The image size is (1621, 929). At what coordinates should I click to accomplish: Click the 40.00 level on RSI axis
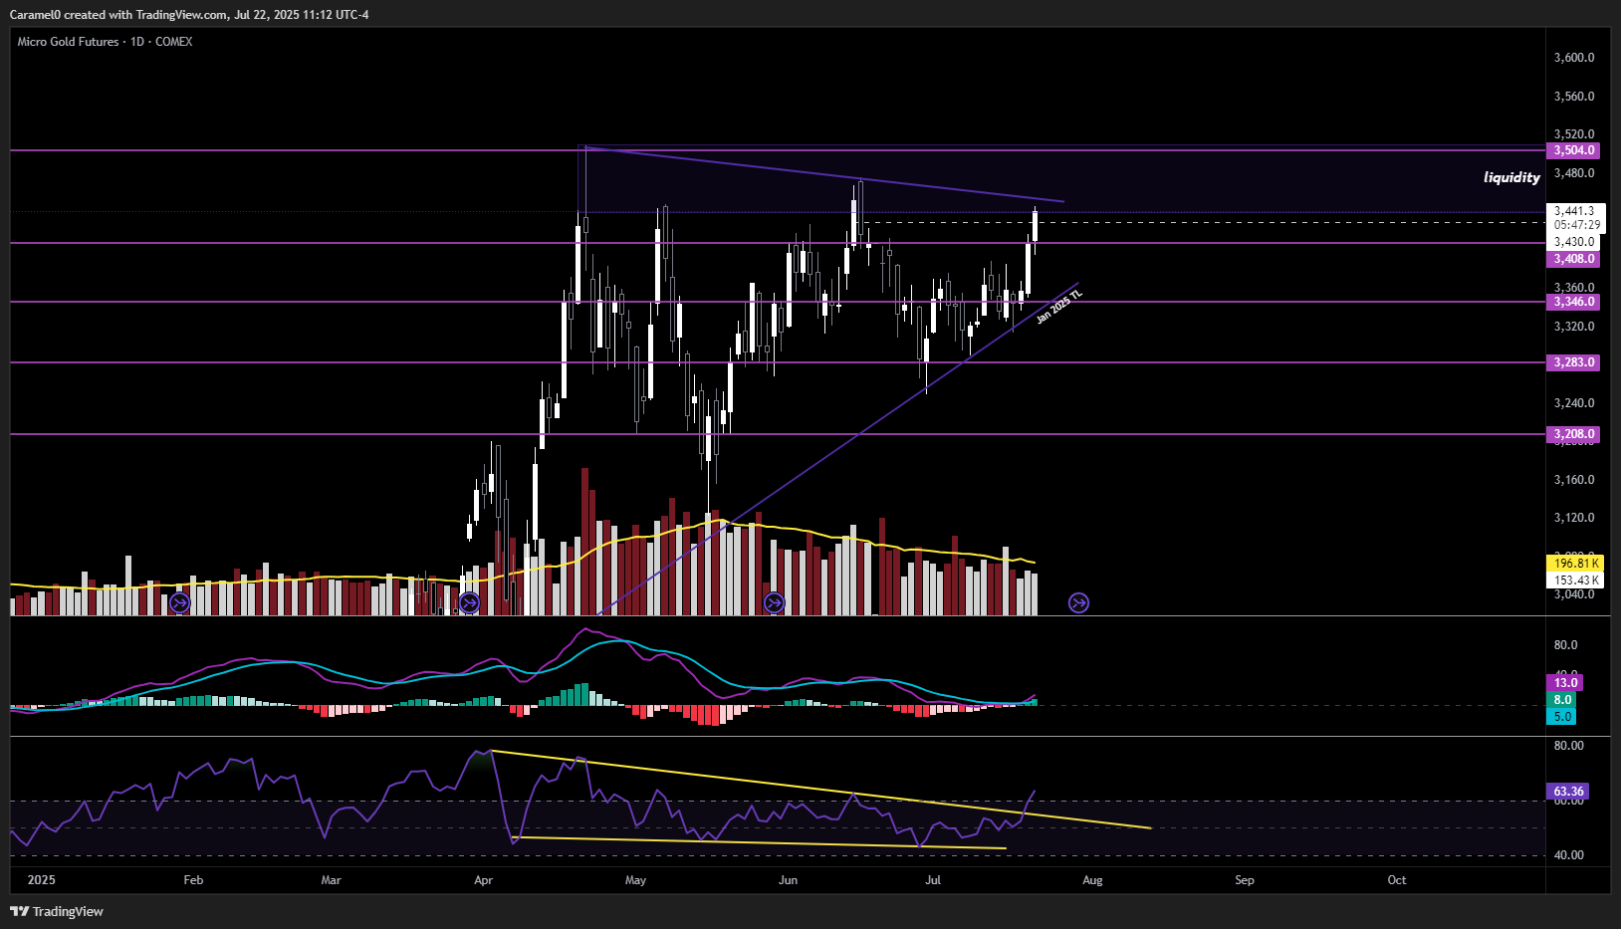pyautogui.click(x=1568, y=855)
